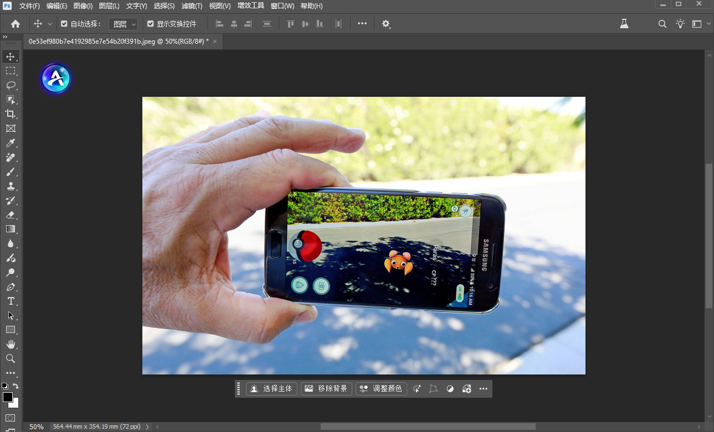Viewport: 714px width, 432px height.
Task: Select the Crop tool
Action: tap(10, 114)
